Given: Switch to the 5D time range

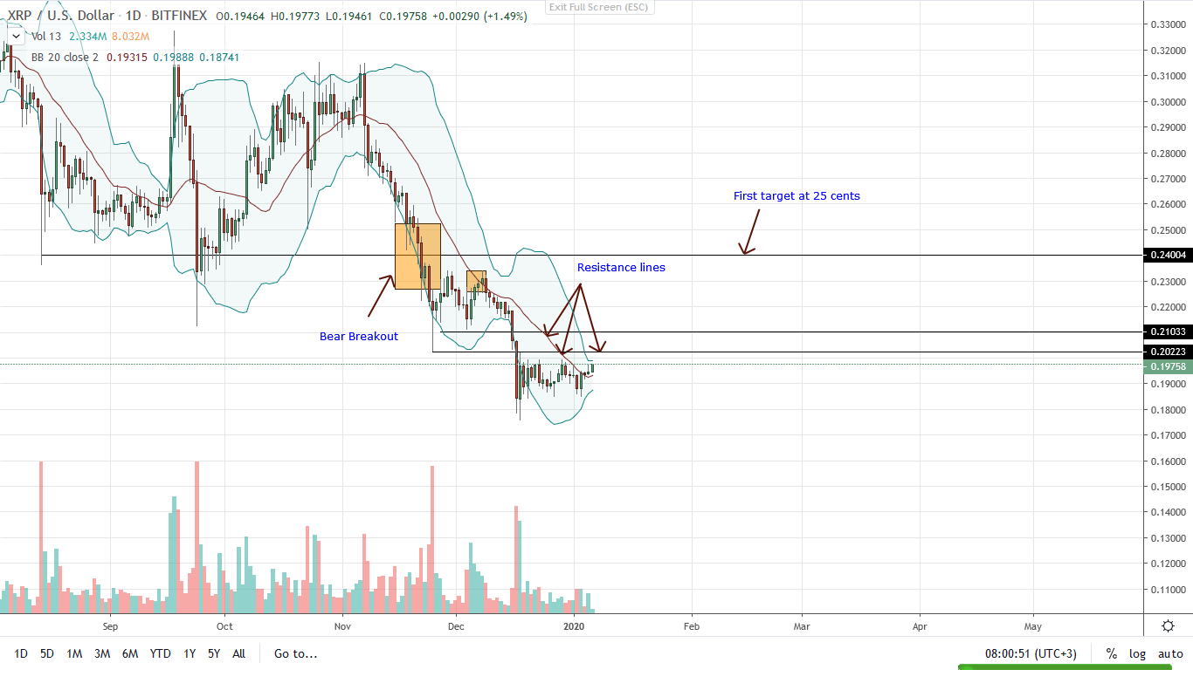Looking at the screenshot, I should (47, 653).
